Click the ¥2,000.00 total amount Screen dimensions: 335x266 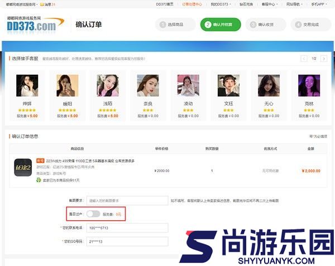311,170
